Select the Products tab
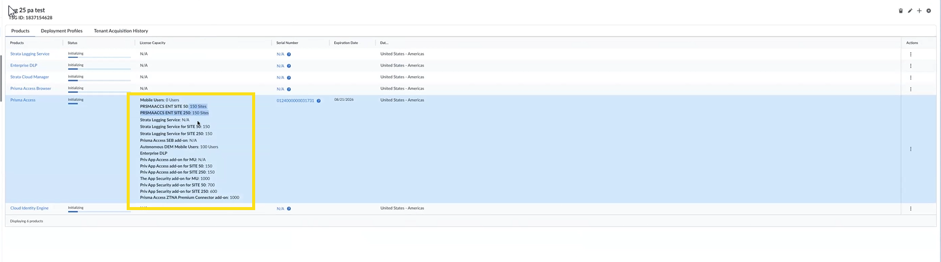The width and height of the screenshot is (941, 262). click(x=20, y=31)
